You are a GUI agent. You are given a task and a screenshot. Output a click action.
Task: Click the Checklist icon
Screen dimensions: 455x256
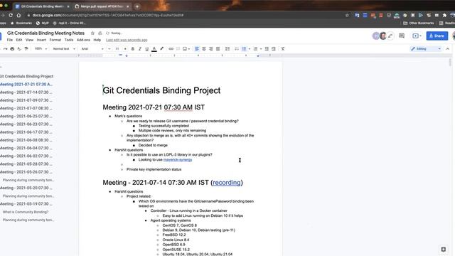237,49
